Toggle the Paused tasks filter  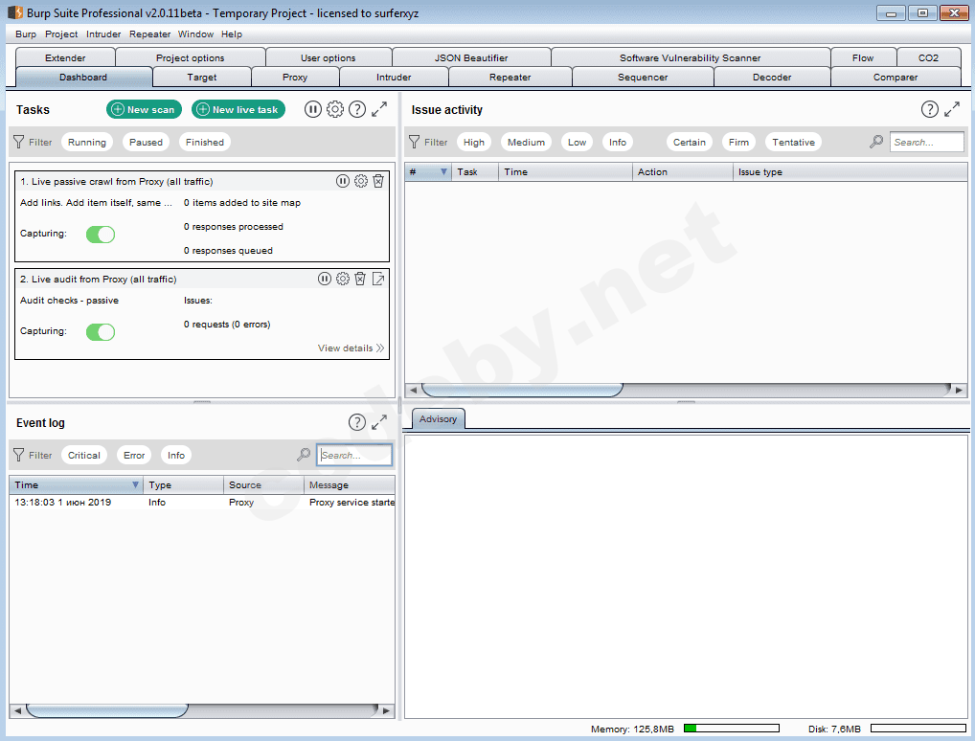[x=147, y=142]
